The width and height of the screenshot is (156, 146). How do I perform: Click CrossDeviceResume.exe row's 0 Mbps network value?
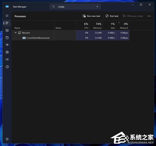tap(124, 38)
